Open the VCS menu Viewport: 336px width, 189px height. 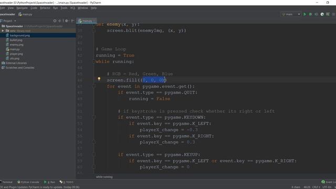point(72,8)
